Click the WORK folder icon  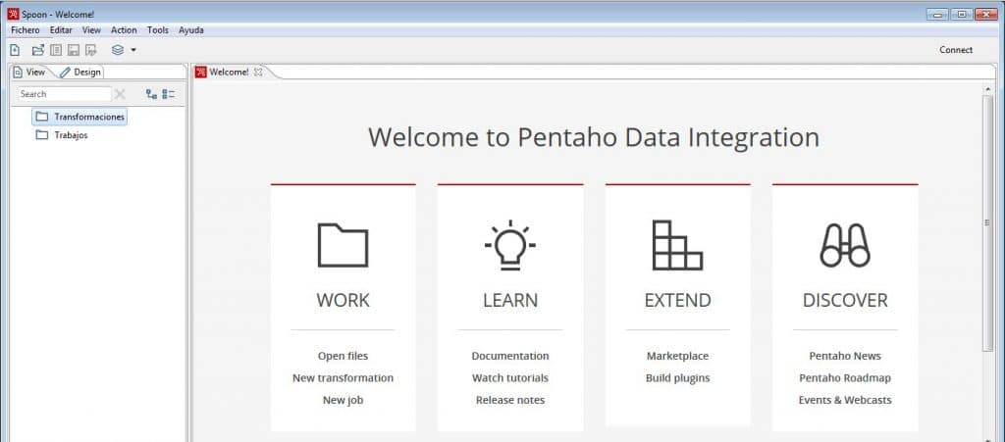[x=343, y=245]
